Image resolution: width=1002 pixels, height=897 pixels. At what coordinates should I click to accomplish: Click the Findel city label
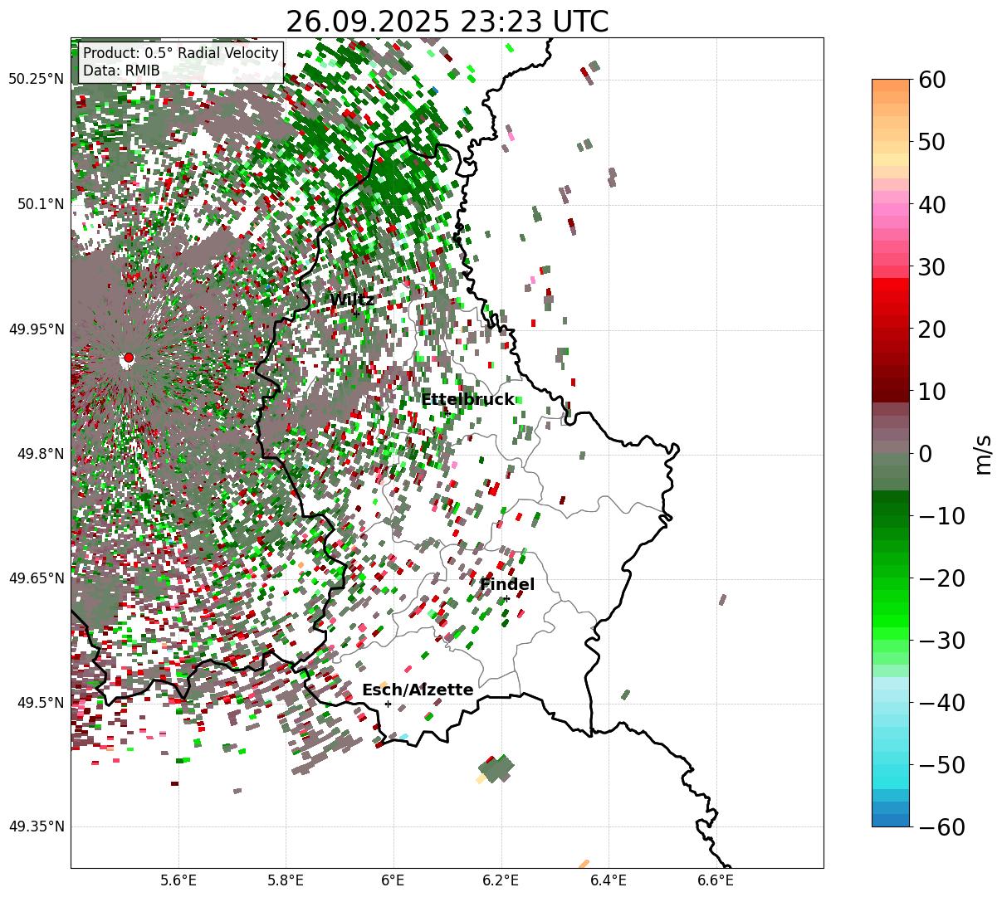pyautogui.click(x=507, y=584)
